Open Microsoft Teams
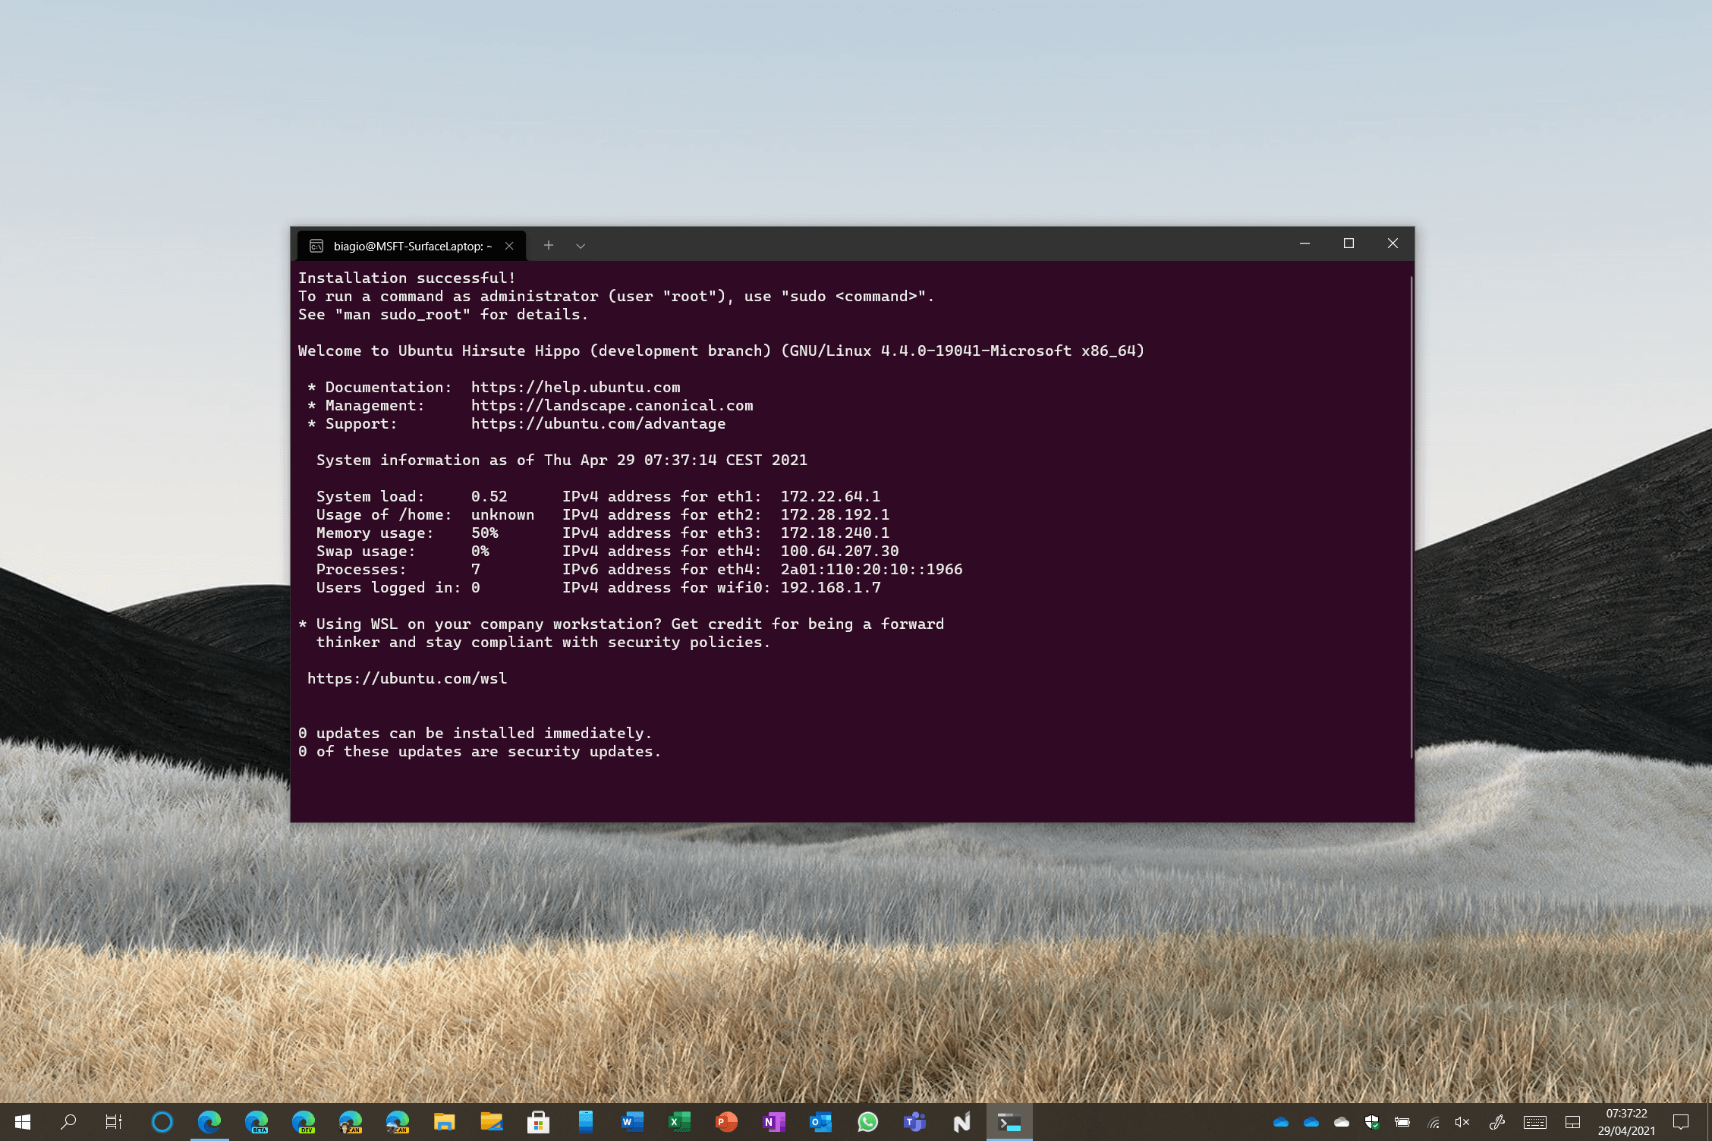Screen dimensions: 1712x1141 point(915,1121)
